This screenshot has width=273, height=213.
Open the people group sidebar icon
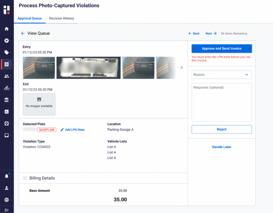(6, 76)
